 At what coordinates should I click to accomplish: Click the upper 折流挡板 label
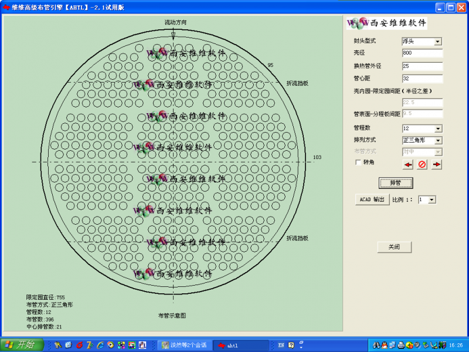coord(297,83)
